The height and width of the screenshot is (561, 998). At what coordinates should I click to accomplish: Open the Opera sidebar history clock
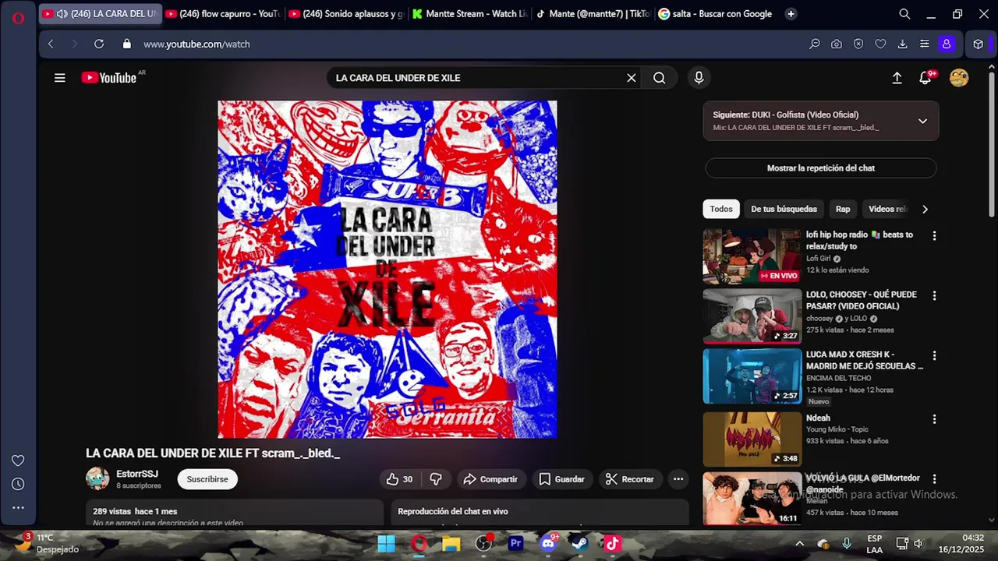coord(18,484)
